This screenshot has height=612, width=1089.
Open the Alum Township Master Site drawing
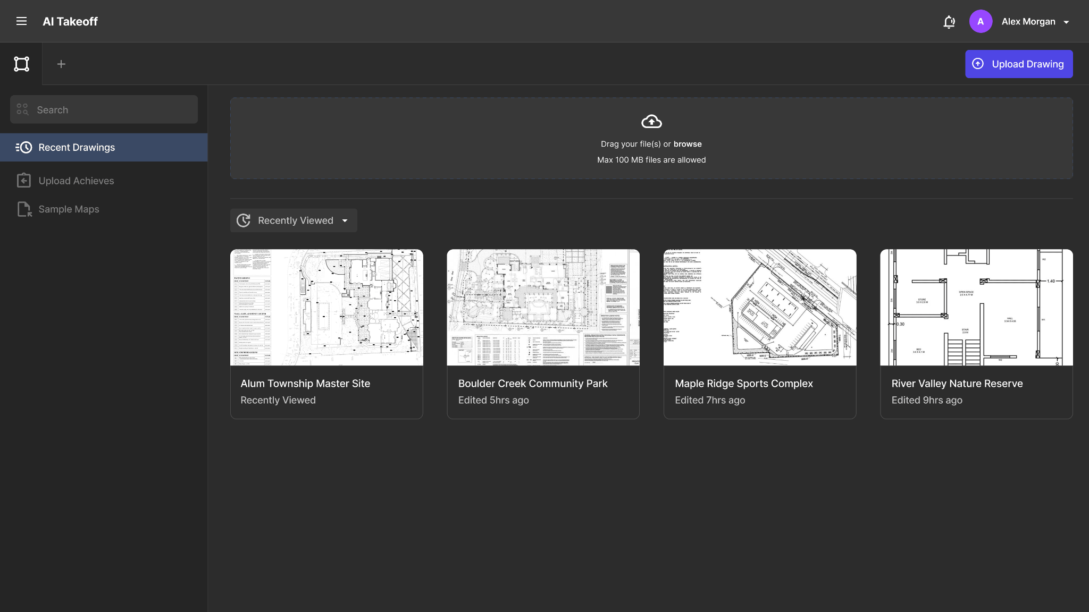click(326, 334)
